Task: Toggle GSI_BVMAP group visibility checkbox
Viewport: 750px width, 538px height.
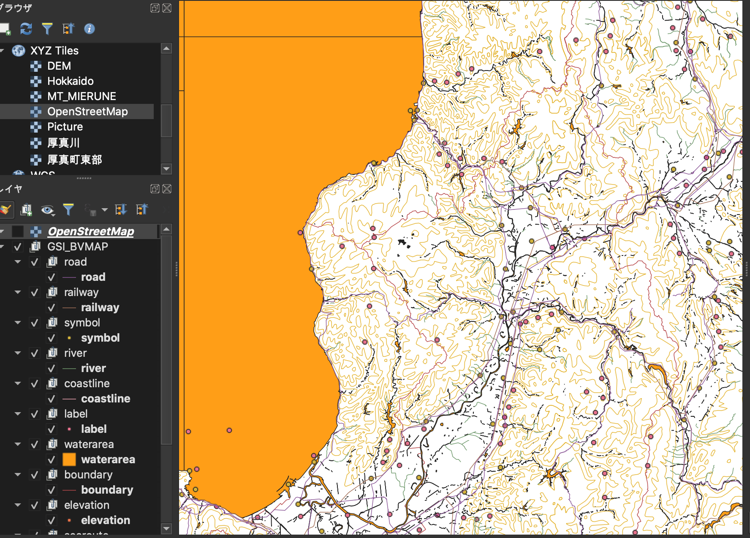Action: pos(18,247)
